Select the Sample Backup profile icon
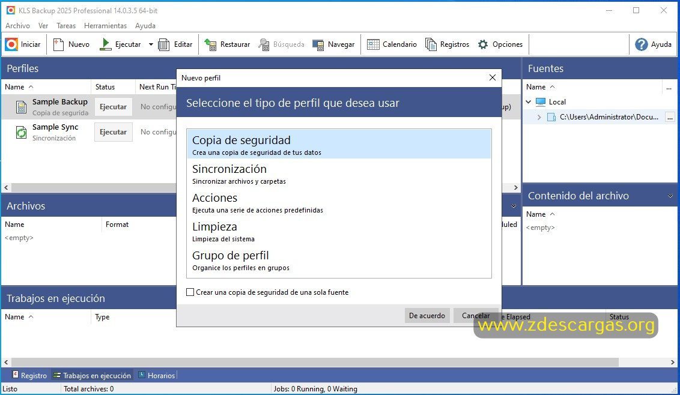 tap(21, 107)
